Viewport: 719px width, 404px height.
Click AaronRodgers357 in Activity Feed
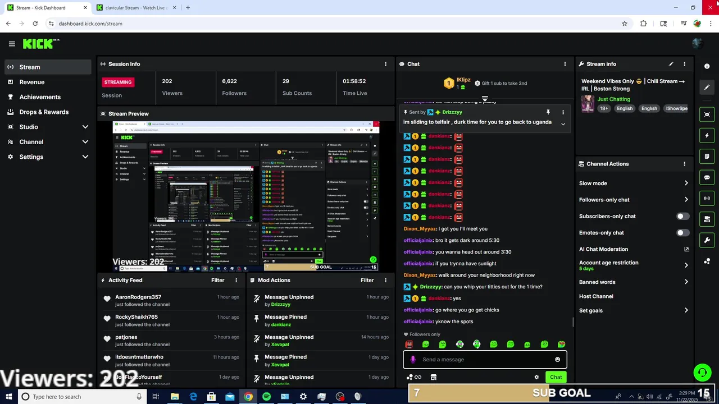click(x=138, y=297)
